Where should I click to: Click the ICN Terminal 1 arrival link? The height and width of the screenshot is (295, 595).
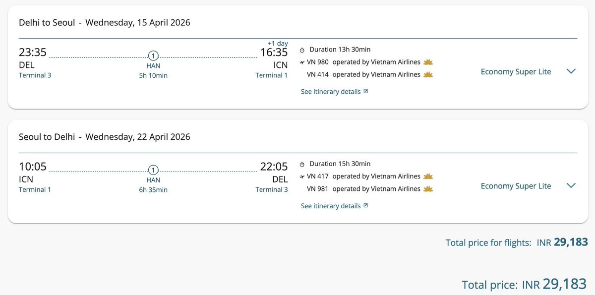[271, 75]
